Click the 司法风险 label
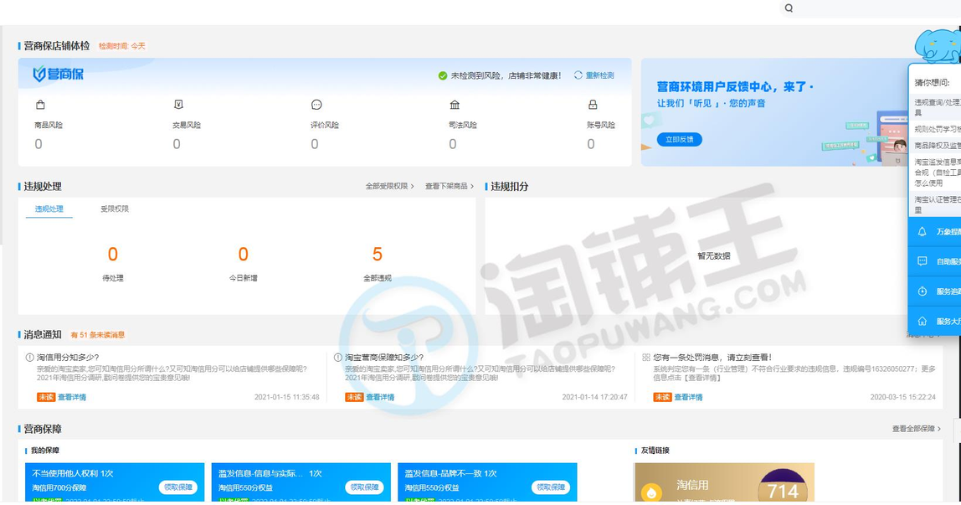 pyautogui.click(x=463, y=125)
